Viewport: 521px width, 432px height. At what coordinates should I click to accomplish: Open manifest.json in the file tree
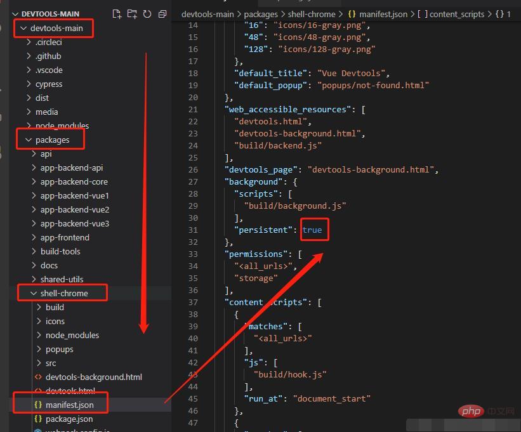pyautogui.click(x=69, y=405)
